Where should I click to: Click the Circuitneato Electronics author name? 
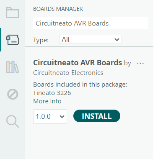pyautogui.click(x=68, y=73)
